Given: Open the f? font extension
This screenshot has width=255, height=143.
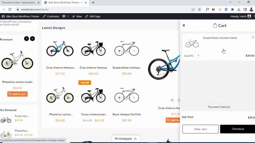Looking at the screenshot, I should point(207,10).
